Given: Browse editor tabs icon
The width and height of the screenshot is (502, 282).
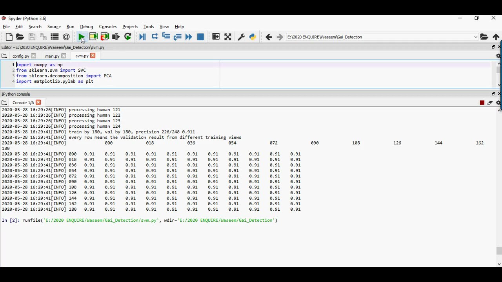Looking at the screenshot, I should tap(4, 56).
